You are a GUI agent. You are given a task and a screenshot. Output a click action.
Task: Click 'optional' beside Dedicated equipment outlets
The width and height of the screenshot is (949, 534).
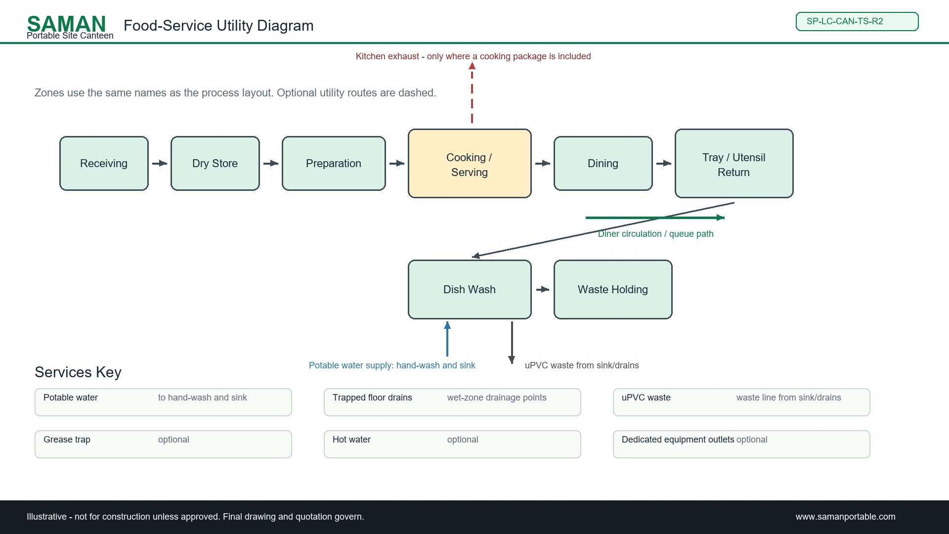tap(752, 440)
